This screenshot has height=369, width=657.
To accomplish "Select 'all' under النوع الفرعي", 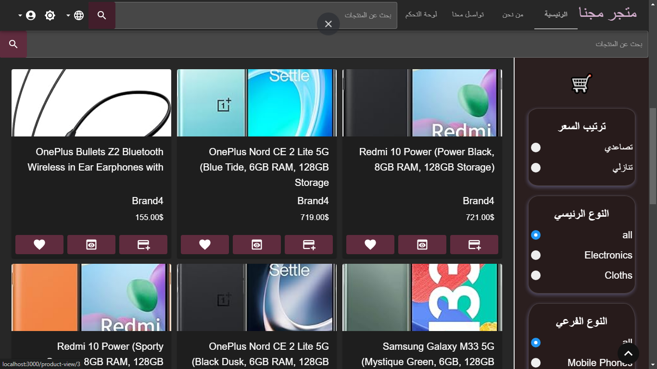I will [x=536, y=343].
